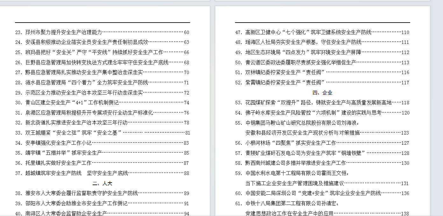This screenshot has width=443, height=216.
Task: Click the section heading "二、人大"
Action: tap(102, 183)
